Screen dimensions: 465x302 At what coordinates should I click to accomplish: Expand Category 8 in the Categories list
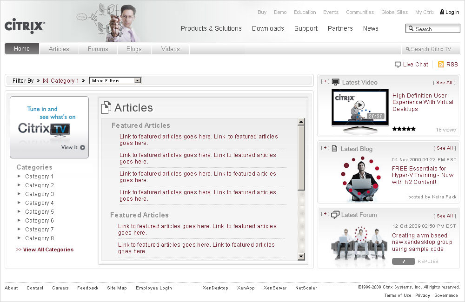[x=19, y=238]
